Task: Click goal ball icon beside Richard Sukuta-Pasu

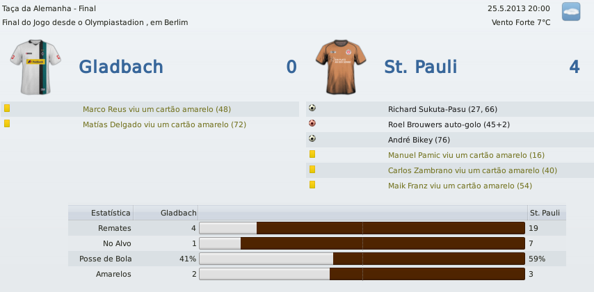Action: 312,108
